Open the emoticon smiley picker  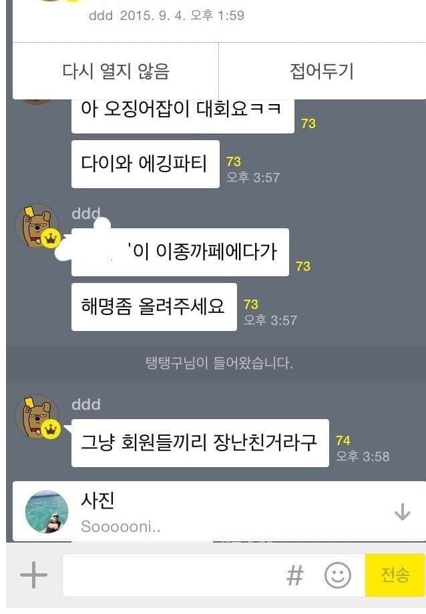point(337,575)
